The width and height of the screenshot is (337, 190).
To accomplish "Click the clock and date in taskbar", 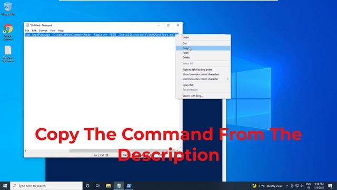I will (x=319, y=186).
